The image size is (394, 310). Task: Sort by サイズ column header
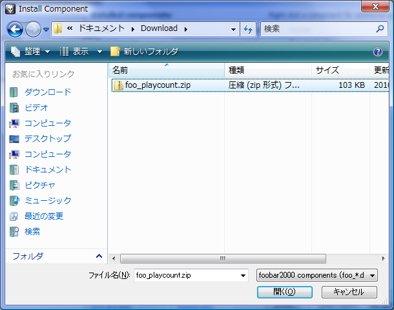(x=340, y=70)
